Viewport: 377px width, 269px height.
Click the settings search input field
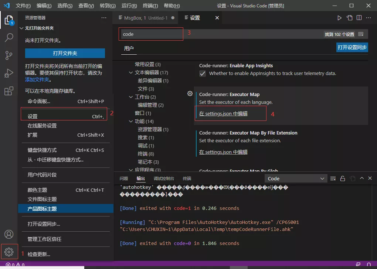151,34
